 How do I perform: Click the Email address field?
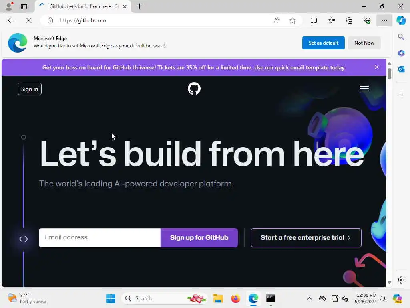(x=100, y=237)
